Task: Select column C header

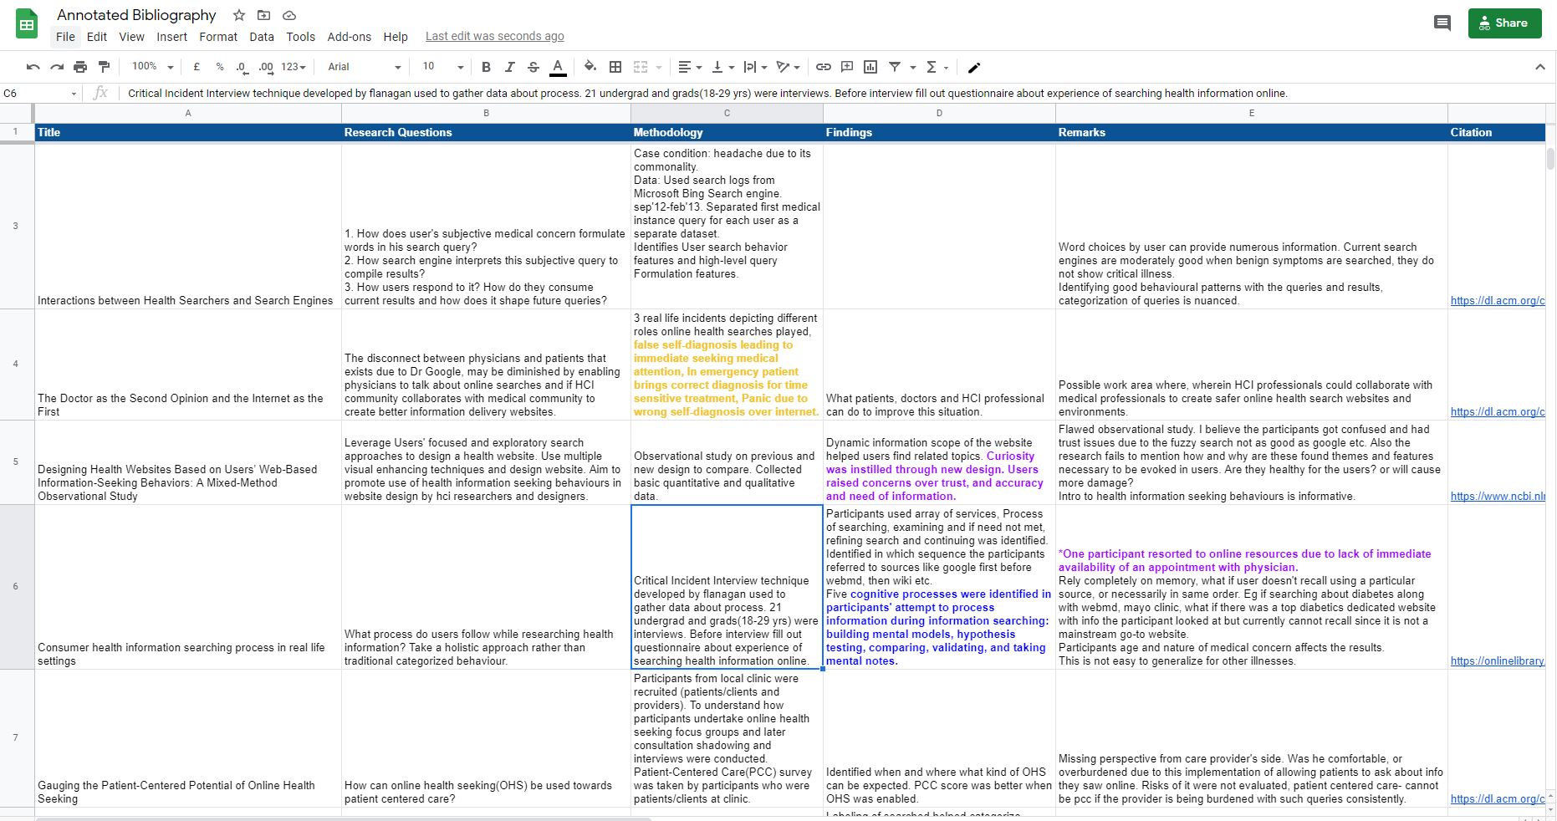Action: click(727, 113)
